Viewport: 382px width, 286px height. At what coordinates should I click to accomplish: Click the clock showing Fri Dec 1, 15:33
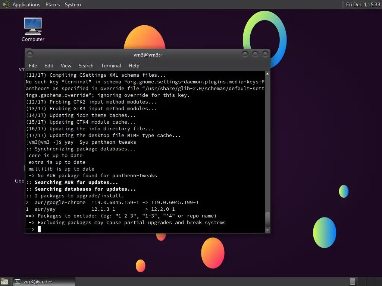pos(363,4)
